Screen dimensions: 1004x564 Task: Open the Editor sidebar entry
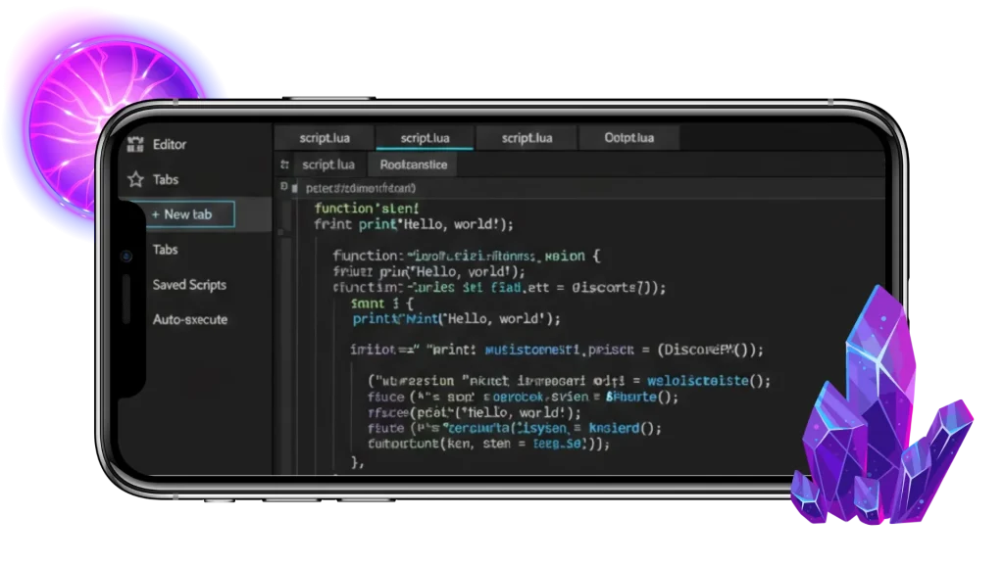(169, 144)
